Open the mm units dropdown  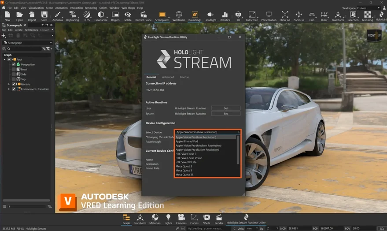[252, 228]
